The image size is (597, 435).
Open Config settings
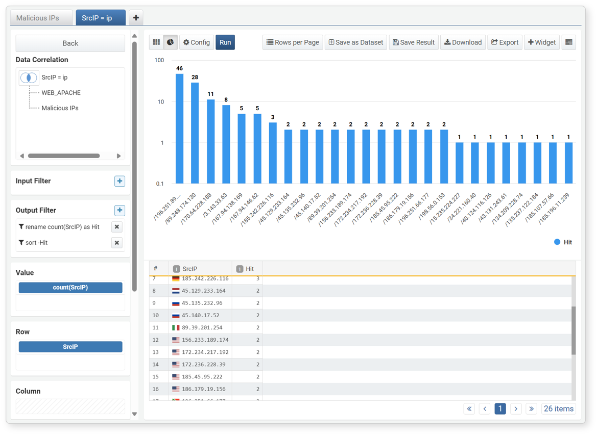pos(197,42)
